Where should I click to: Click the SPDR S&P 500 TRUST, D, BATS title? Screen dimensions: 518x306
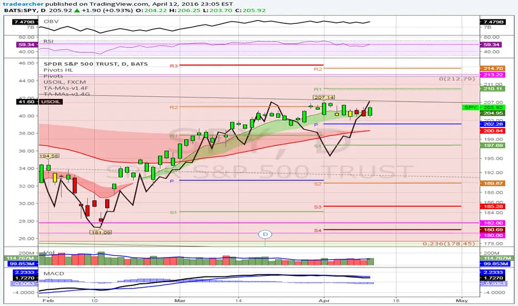[96, 64]
